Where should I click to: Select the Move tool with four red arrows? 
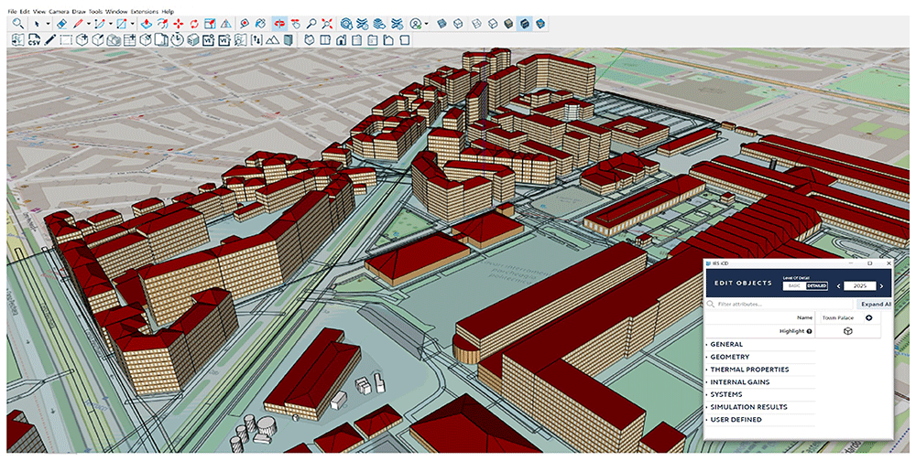(179, 24)
